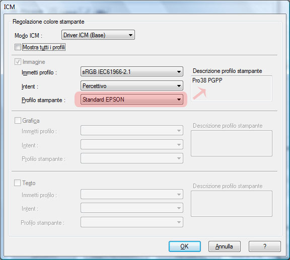
Task: Open Testo Profilo stampante dropdown
Action: click(x=132, y=222)
